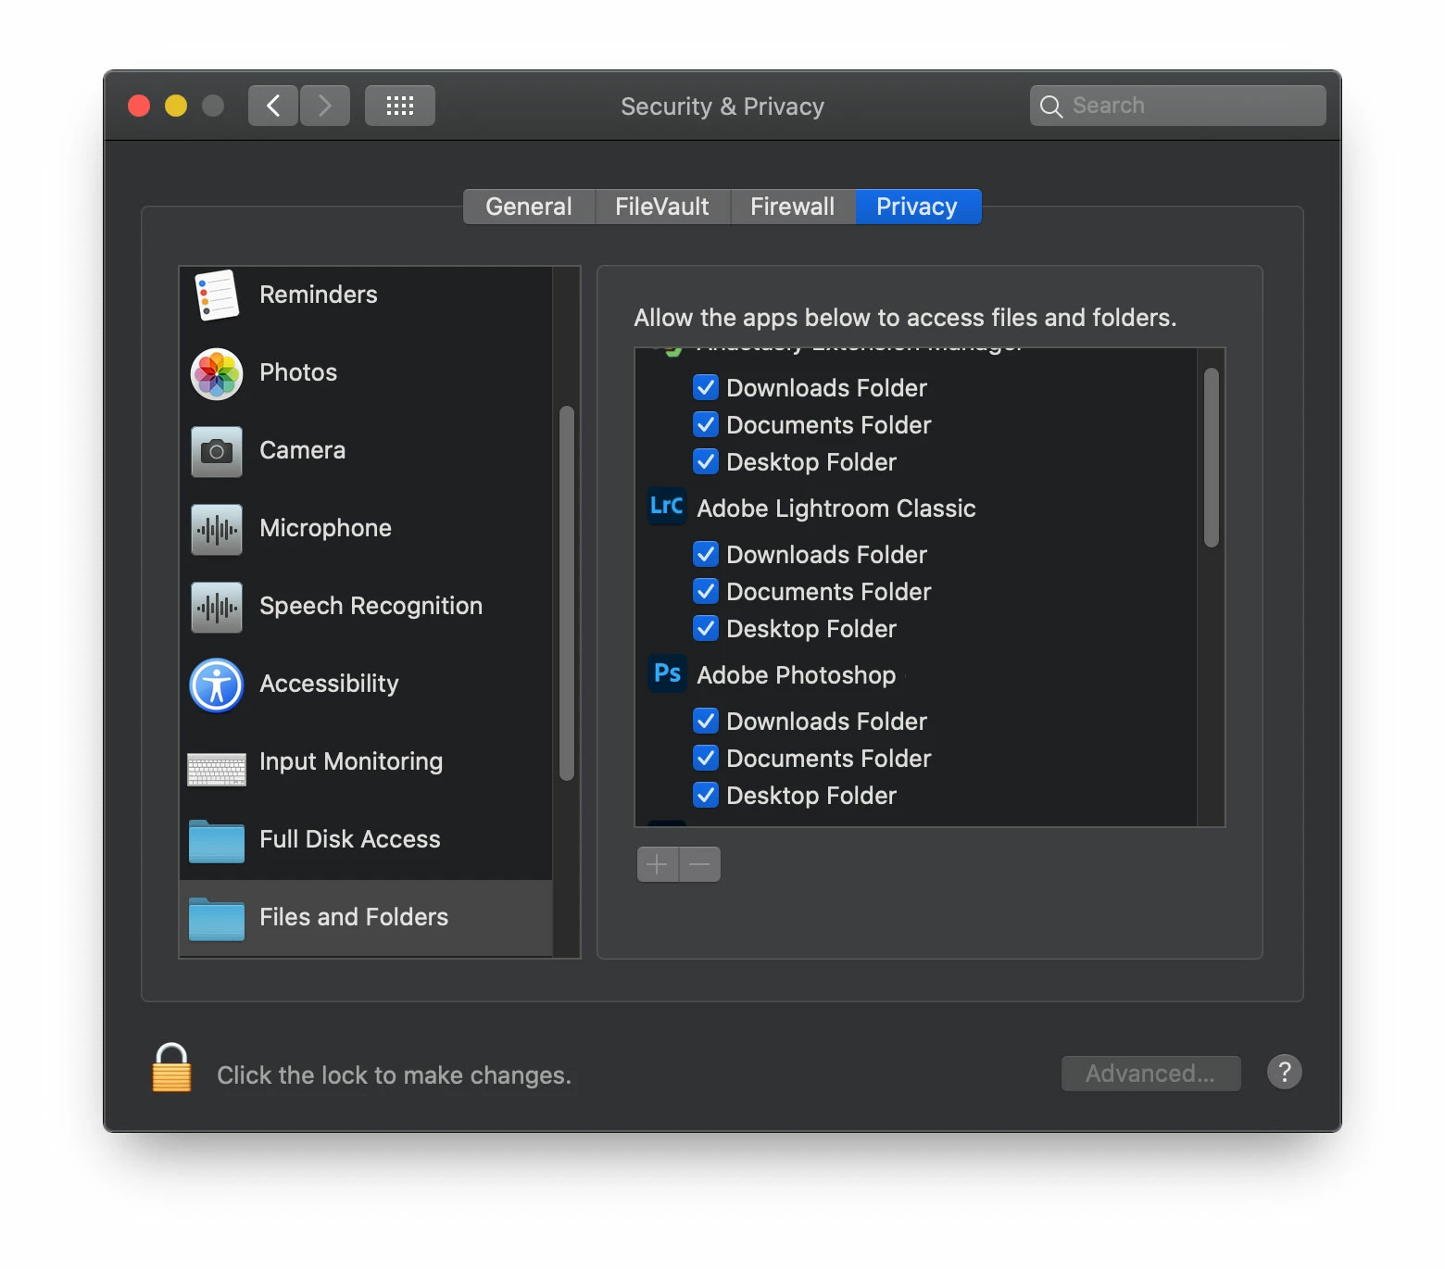Screen dimensions: 1445x1269
Task: Switch to the General tab
Action: point(529,207)
